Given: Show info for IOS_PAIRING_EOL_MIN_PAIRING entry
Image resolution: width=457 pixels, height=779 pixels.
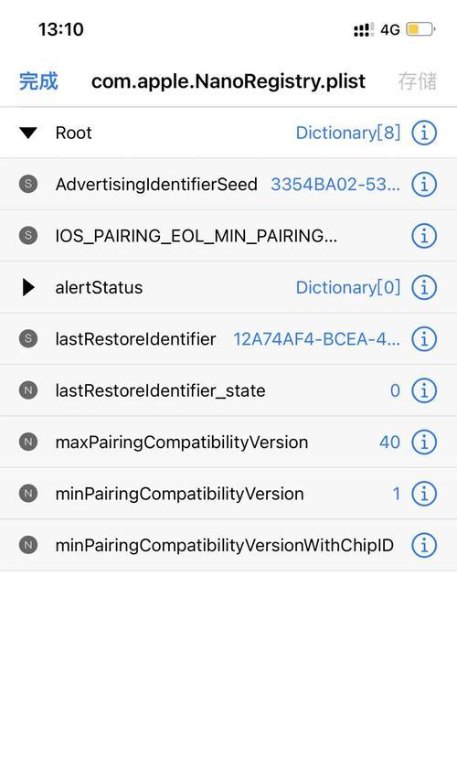Looking at the screenshot, I should tap(424, 236).
